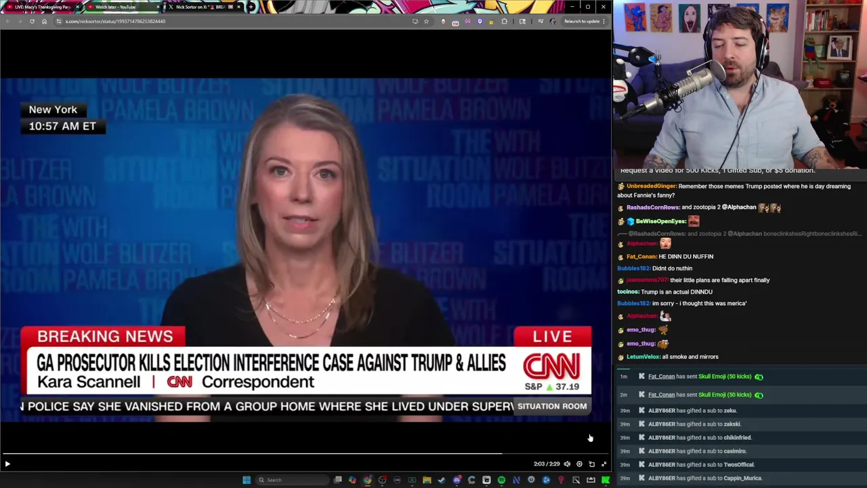Viewport: 867px width, 488px height.
Task: Open Chrome three-dot menu
Action: point(604,21)
